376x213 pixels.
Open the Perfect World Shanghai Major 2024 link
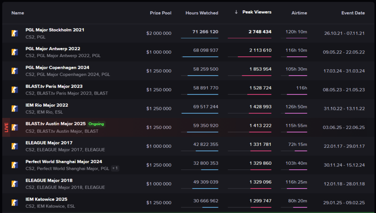click(x=64, y=162)
